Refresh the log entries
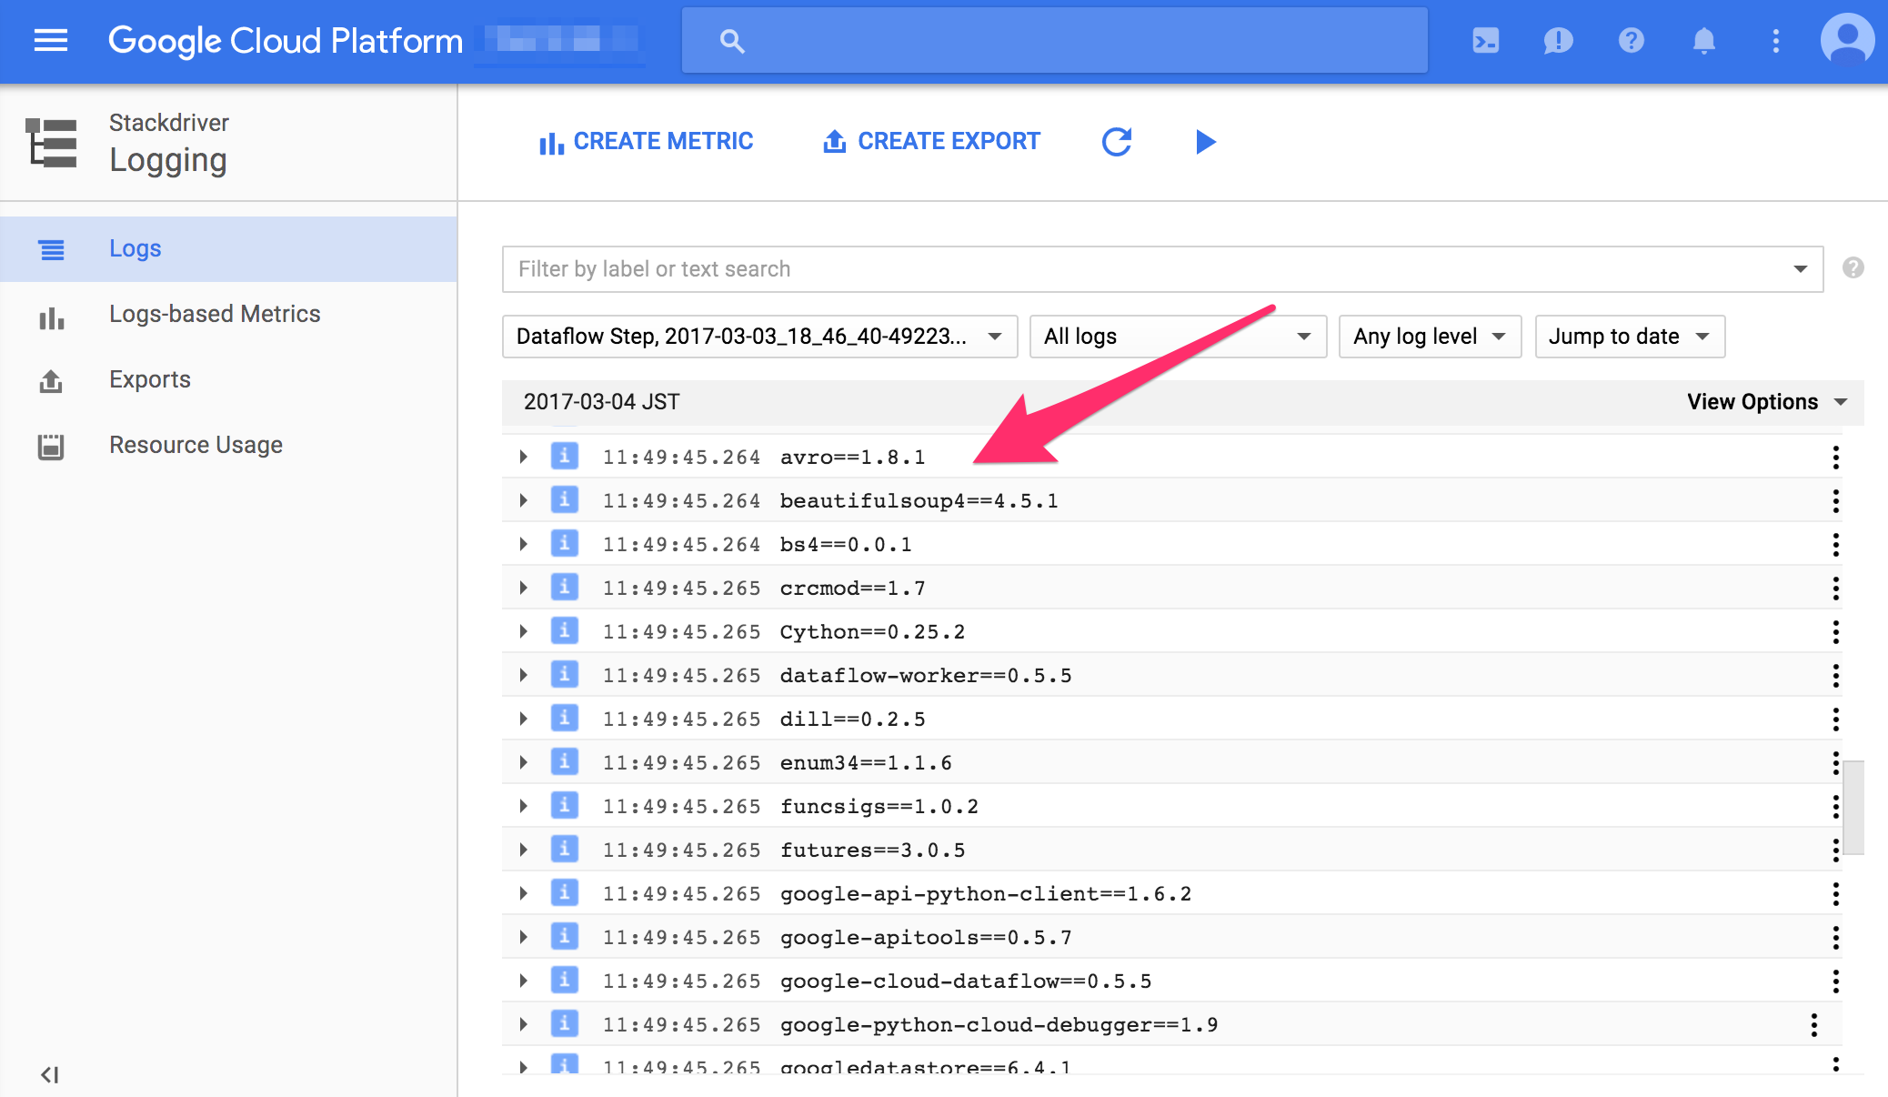This screenshot has height=1097, width=1888. (x=1118, y=142)
